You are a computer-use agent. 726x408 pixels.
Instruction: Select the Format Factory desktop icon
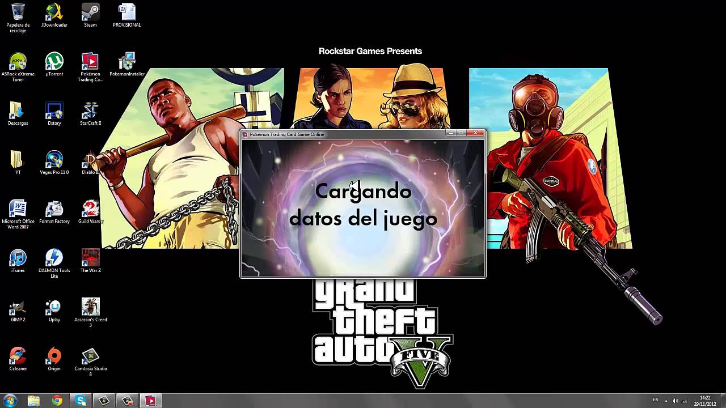coord(54,212)
